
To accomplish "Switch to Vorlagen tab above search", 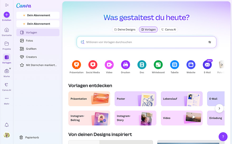I will [x=148, y=29].
